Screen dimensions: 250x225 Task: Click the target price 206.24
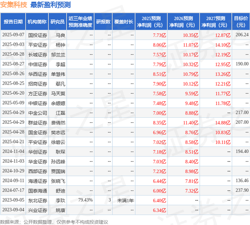242,35
